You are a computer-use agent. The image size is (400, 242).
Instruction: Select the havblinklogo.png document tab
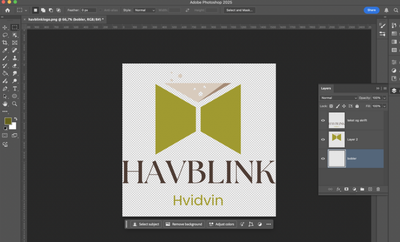tap(66, 19)
